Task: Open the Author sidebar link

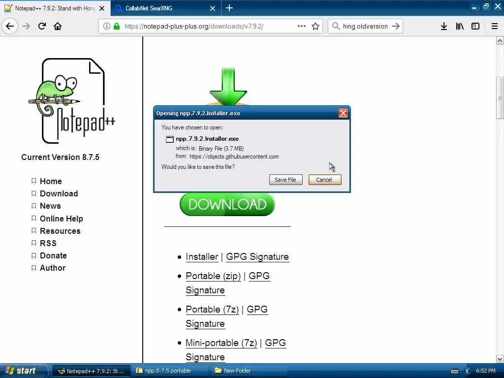Action: tap(53, 268)
